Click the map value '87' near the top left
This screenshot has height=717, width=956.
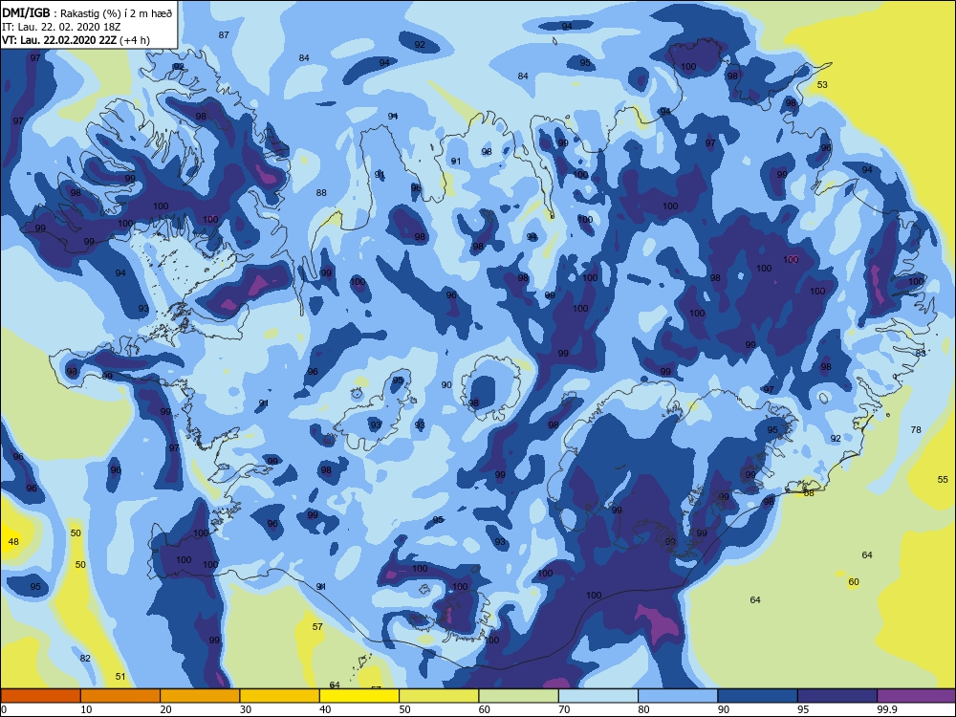pos(224,34)
